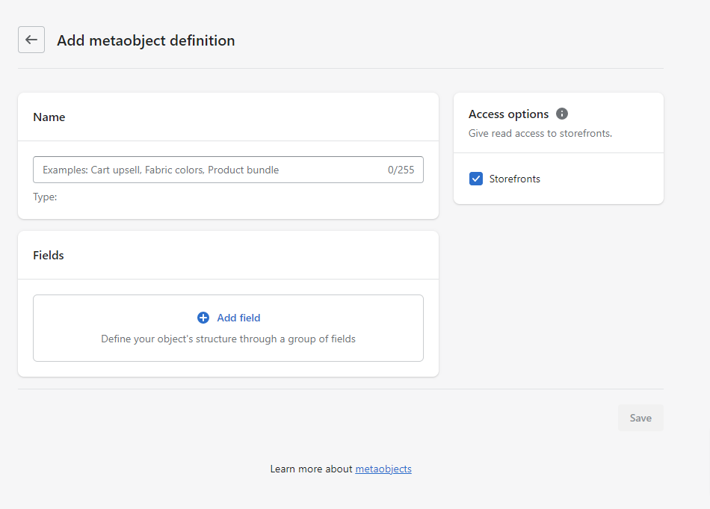
Task: Click the blue plus icon beside Add field
Action: pos(203,318)
